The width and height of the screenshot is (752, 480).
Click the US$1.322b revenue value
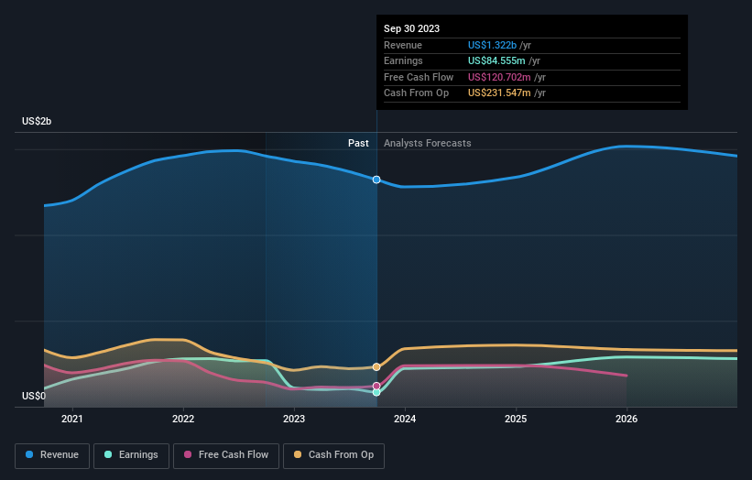tap(492, 45)
